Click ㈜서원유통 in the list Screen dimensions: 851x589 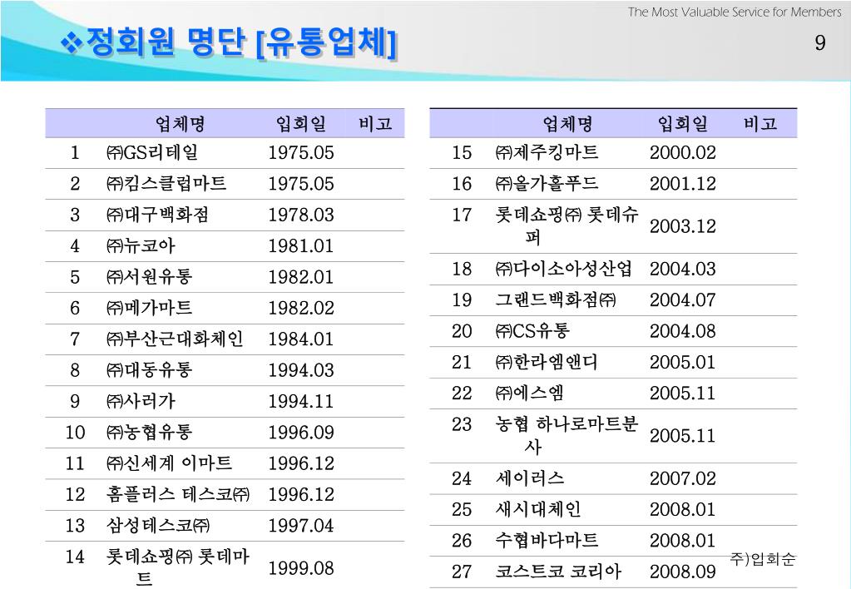pyautogui.click(x=149, y=276)
